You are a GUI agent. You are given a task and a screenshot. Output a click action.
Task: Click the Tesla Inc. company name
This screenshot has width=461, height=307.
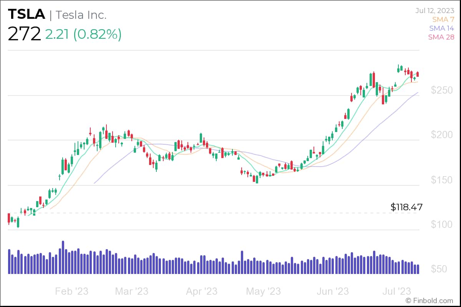(81, 15)
